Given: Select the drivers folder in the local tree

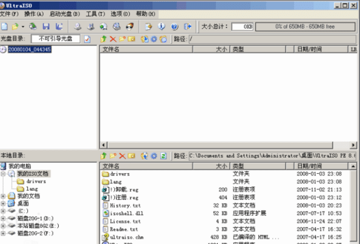Looking at the screenshot, I should [36, 182].
